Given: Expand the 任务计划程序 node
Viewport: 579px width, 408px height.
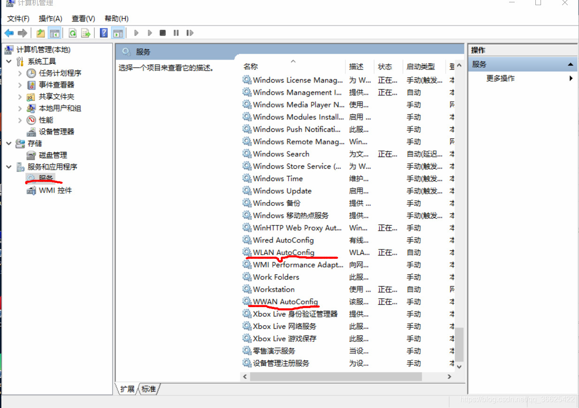Looking at the screenshot, I should pos(20,73).
